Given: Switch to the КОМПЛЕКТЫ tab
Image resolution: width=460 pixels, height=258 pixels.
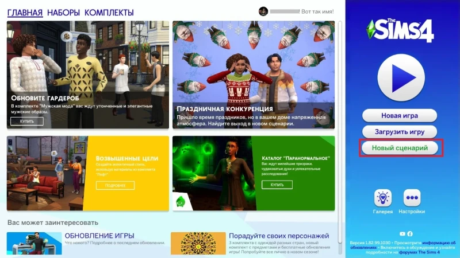Looking at the screenshot, I should pyautogui.click(x=109, y=13).
